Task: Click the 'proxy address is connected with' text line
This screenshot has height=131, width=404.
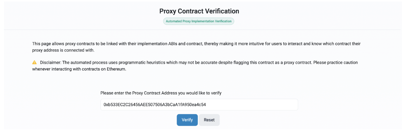Action: click(x=63, y=50)
